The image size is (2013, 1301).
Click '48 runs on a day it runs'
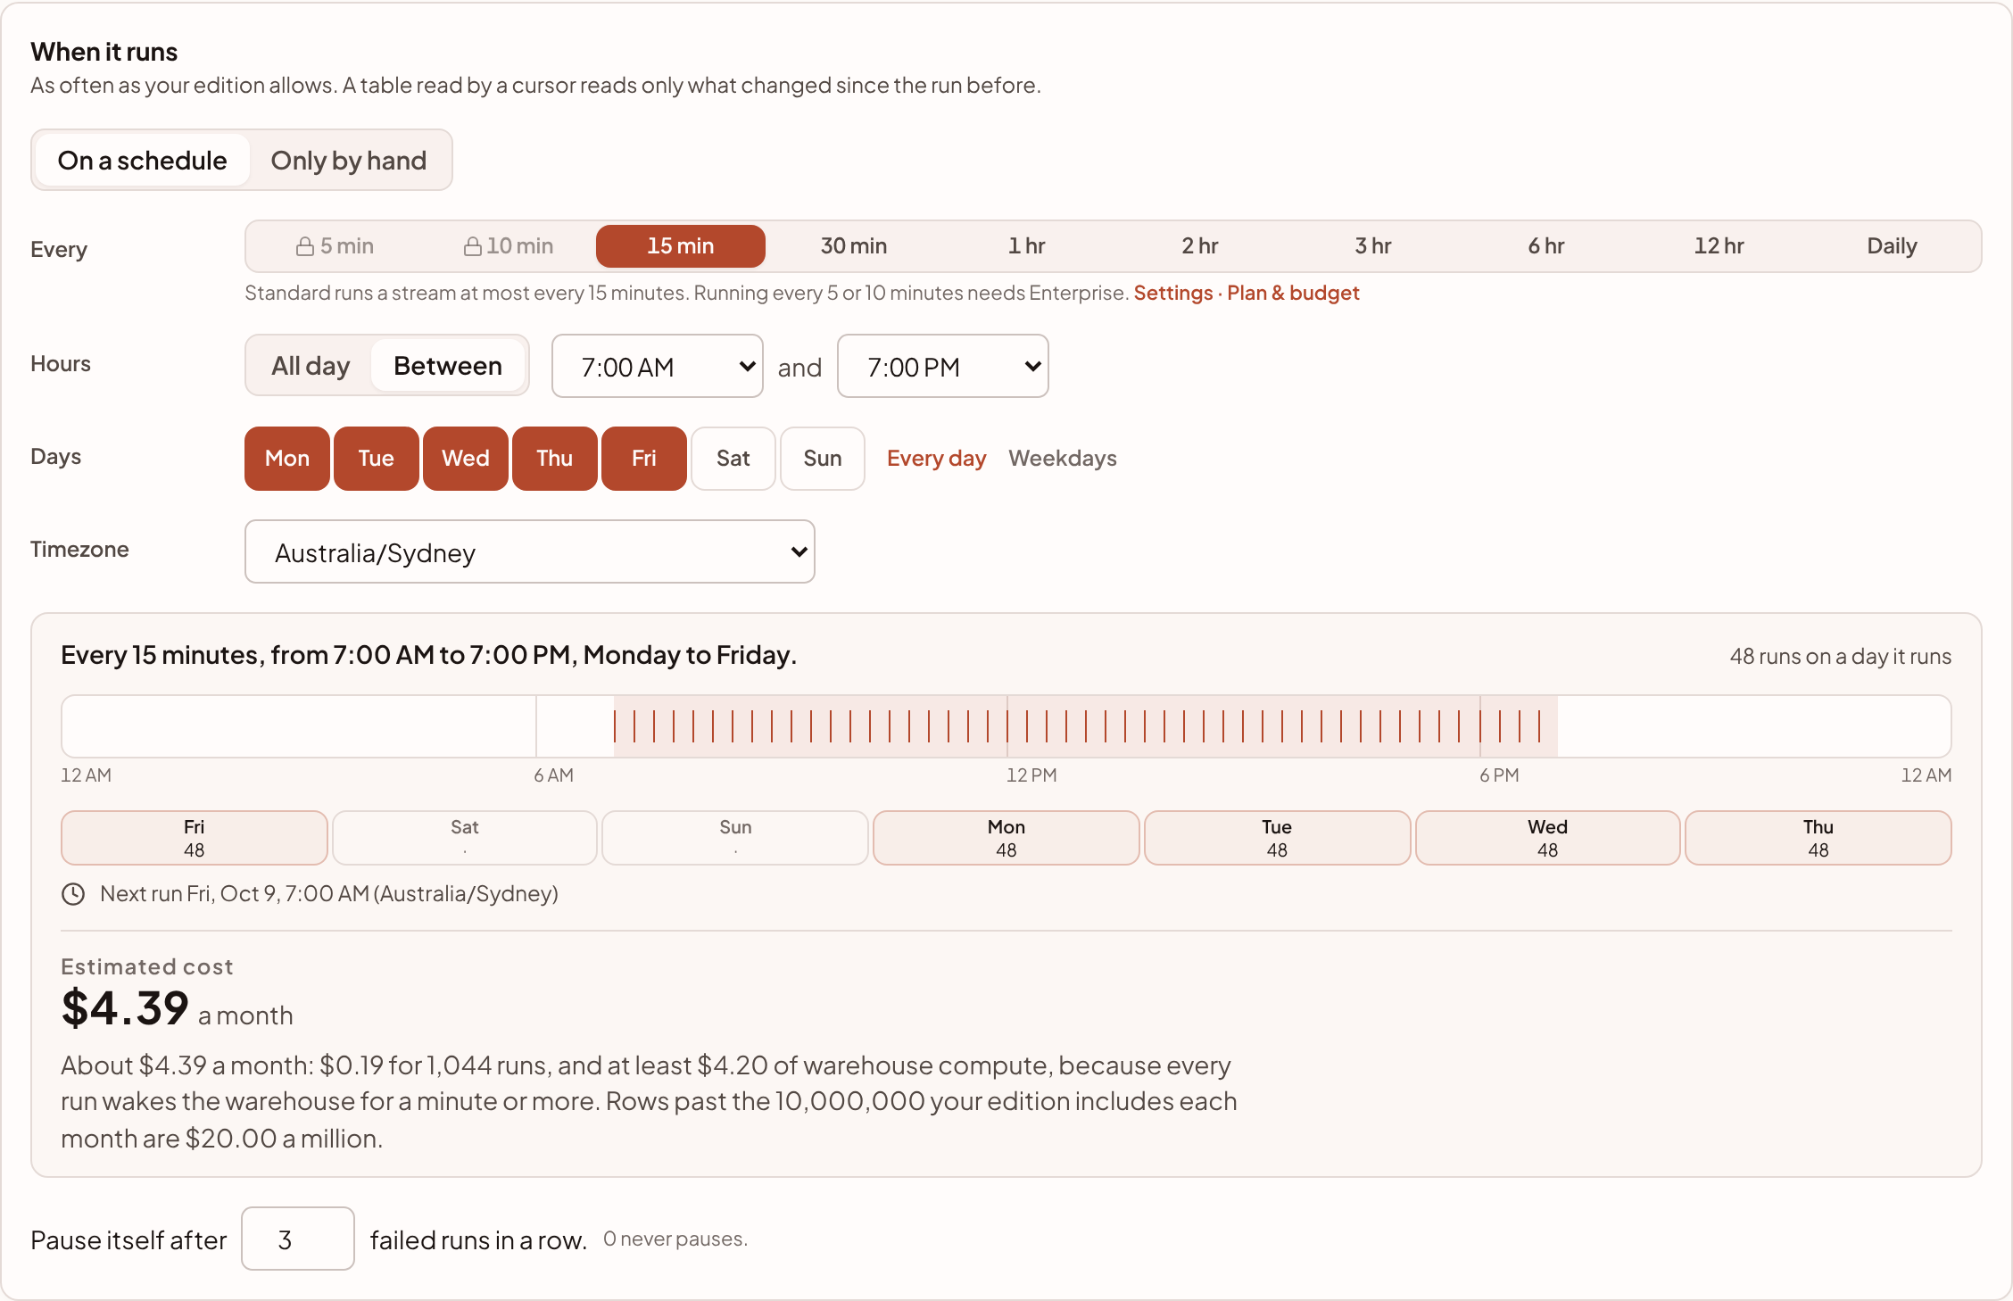[x=1841, y=657]
